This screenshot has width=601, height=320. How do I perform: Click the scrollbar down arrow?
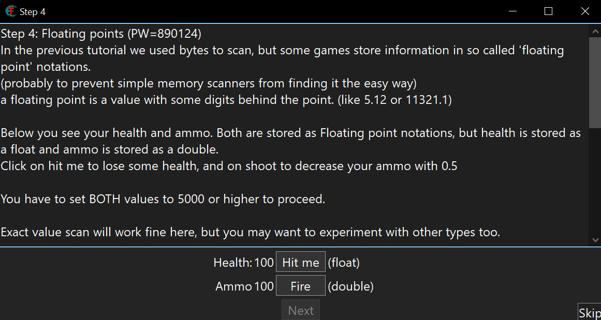pyautogui.click(x=595, y=240)
